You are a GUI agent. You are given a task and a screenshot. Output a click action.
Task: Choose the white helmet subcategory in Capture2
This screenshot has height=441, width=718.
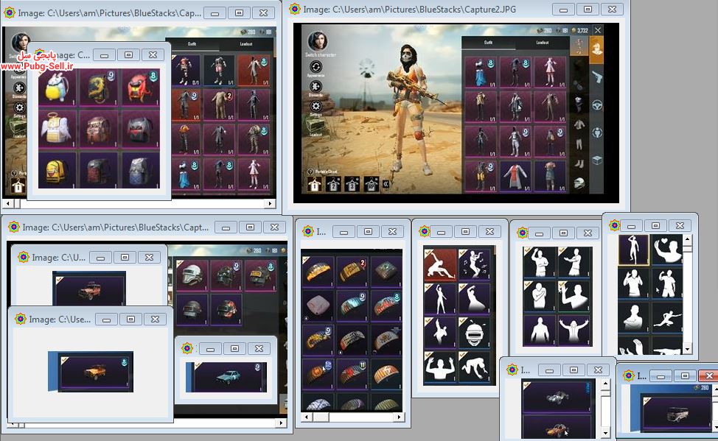coord(579,183)
